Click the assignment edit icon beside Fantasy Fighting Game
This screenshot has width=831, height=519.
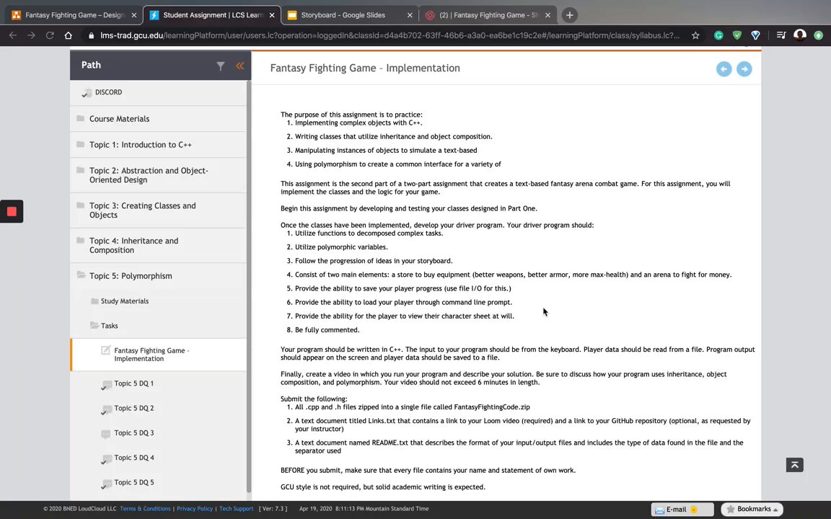click(106, 350)
